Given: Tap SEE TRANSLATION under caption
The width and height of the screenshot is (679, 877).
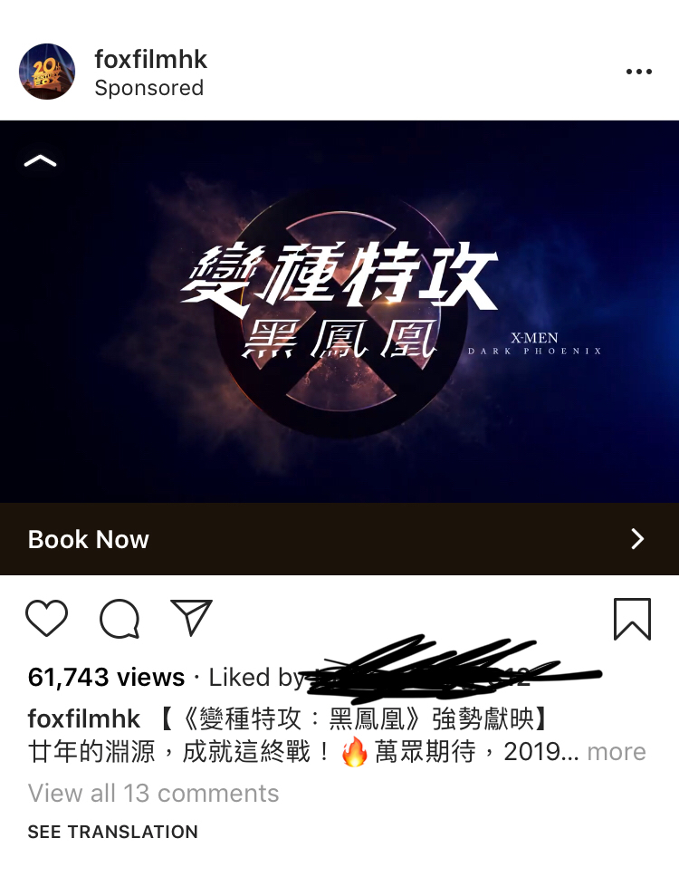Looking at the screenshot, I should 113,832.
